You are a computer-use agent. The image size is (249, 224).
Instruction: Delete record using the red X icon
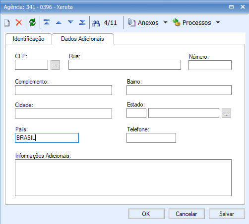tap(19, 22)
